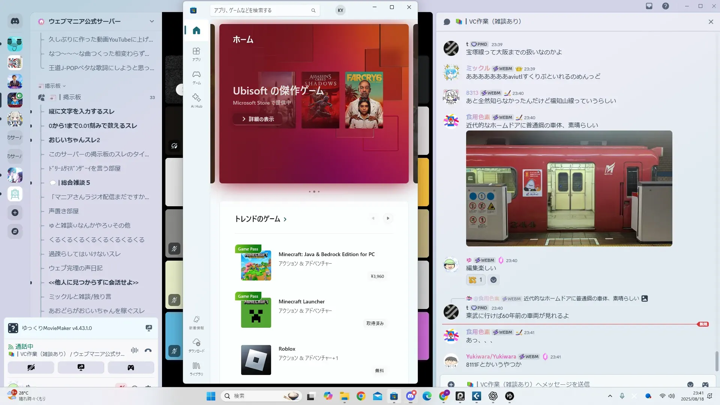Viewport: 720px width, 405px height.
Task: Open the Games section in Store sidebar
Action: (x=196, y=77)
